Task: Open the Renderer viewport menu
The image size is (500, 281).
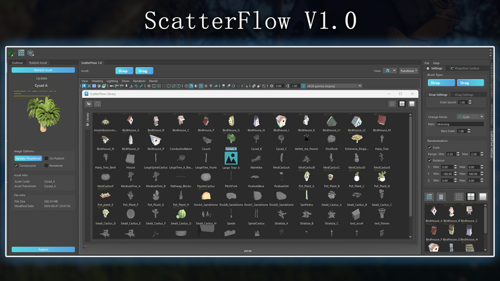Action: click(139, 81)
